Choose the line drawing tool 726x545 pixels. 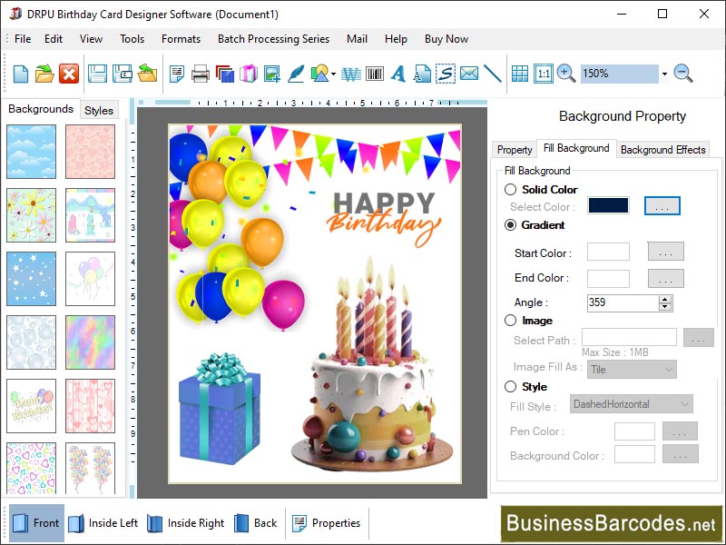pyautogui.click(x=495, y=74)
